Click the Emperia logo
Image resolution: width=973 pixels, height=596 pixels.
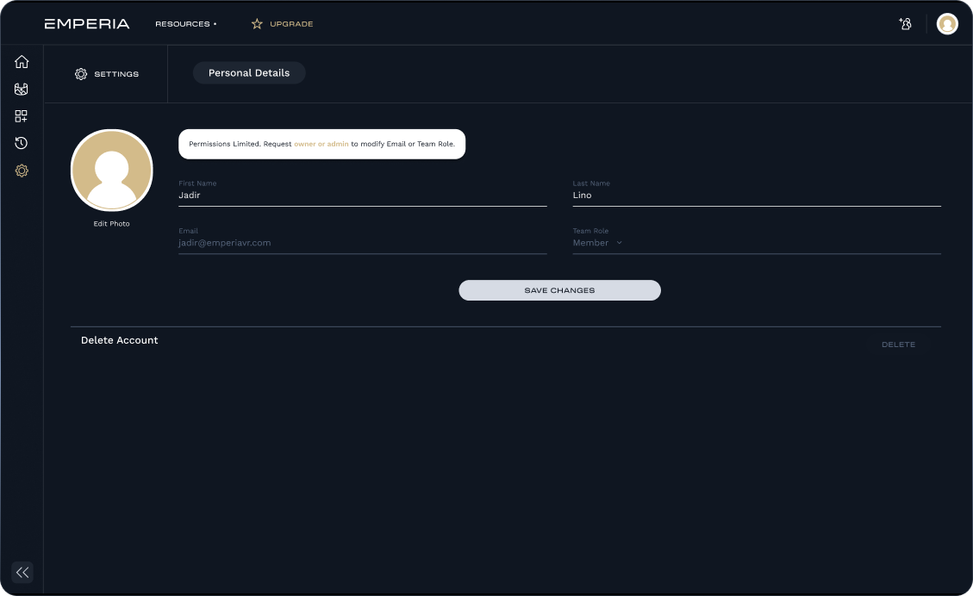[87, 24]
